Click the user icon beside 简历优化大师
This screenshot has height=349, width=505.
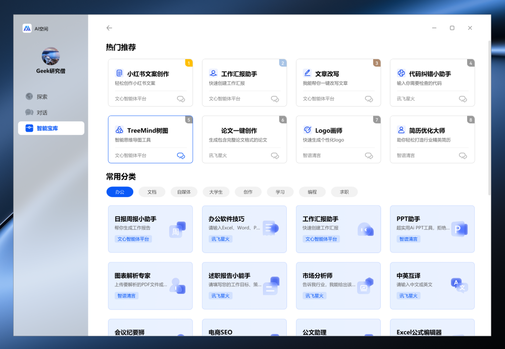[401, 130]
